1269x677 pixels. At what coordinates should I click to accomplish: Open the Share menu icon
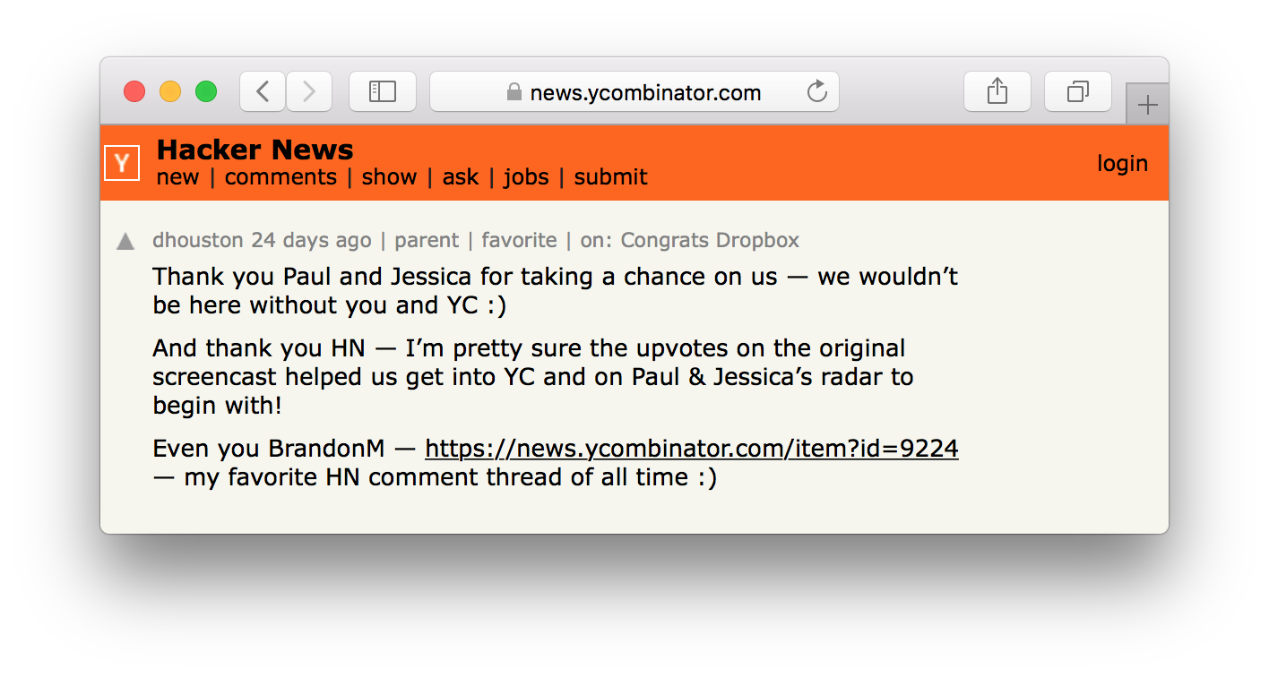click(x=997, y=91)
